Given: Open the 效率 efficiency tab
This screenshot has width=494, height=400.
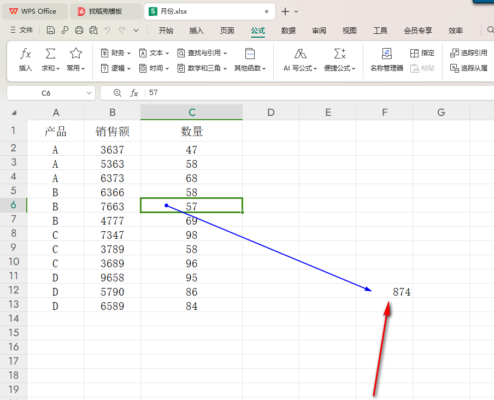Looking at the screenshot, I should (x=456, y=31).
